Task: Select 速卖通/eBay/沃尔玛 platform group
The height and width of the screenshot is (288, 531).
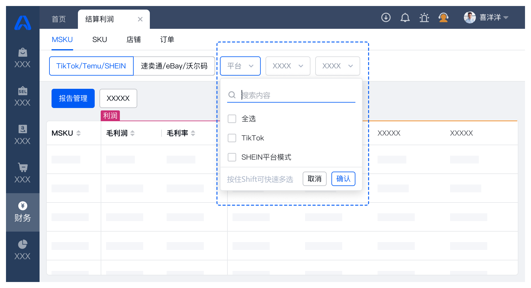Action: tap(174, 66)
